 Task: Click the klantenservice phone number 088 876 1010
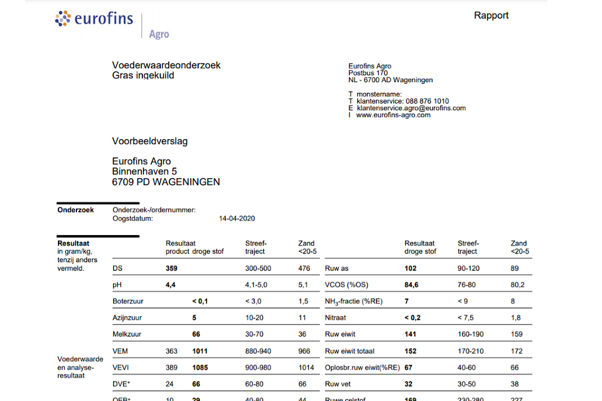[428, 101]
